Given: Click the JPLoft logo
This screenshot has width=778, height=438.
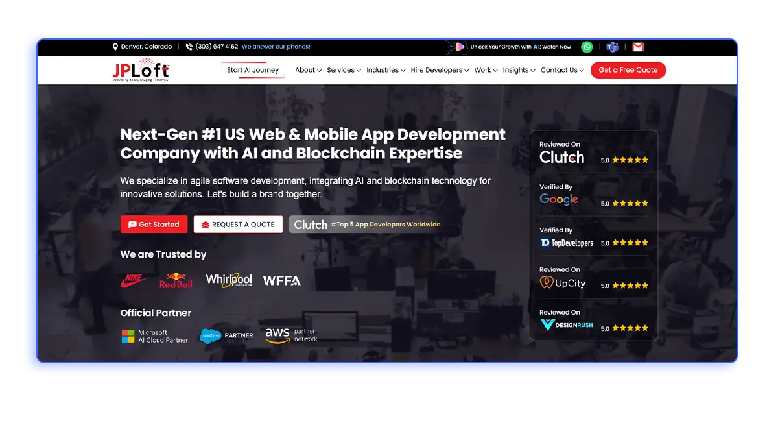Looking at the screenshot, I should (141, 71).
